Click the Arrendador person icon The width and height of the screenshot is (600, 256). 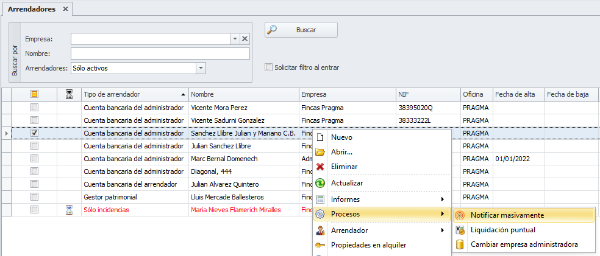pyautogui.click(x=320, y=230)
